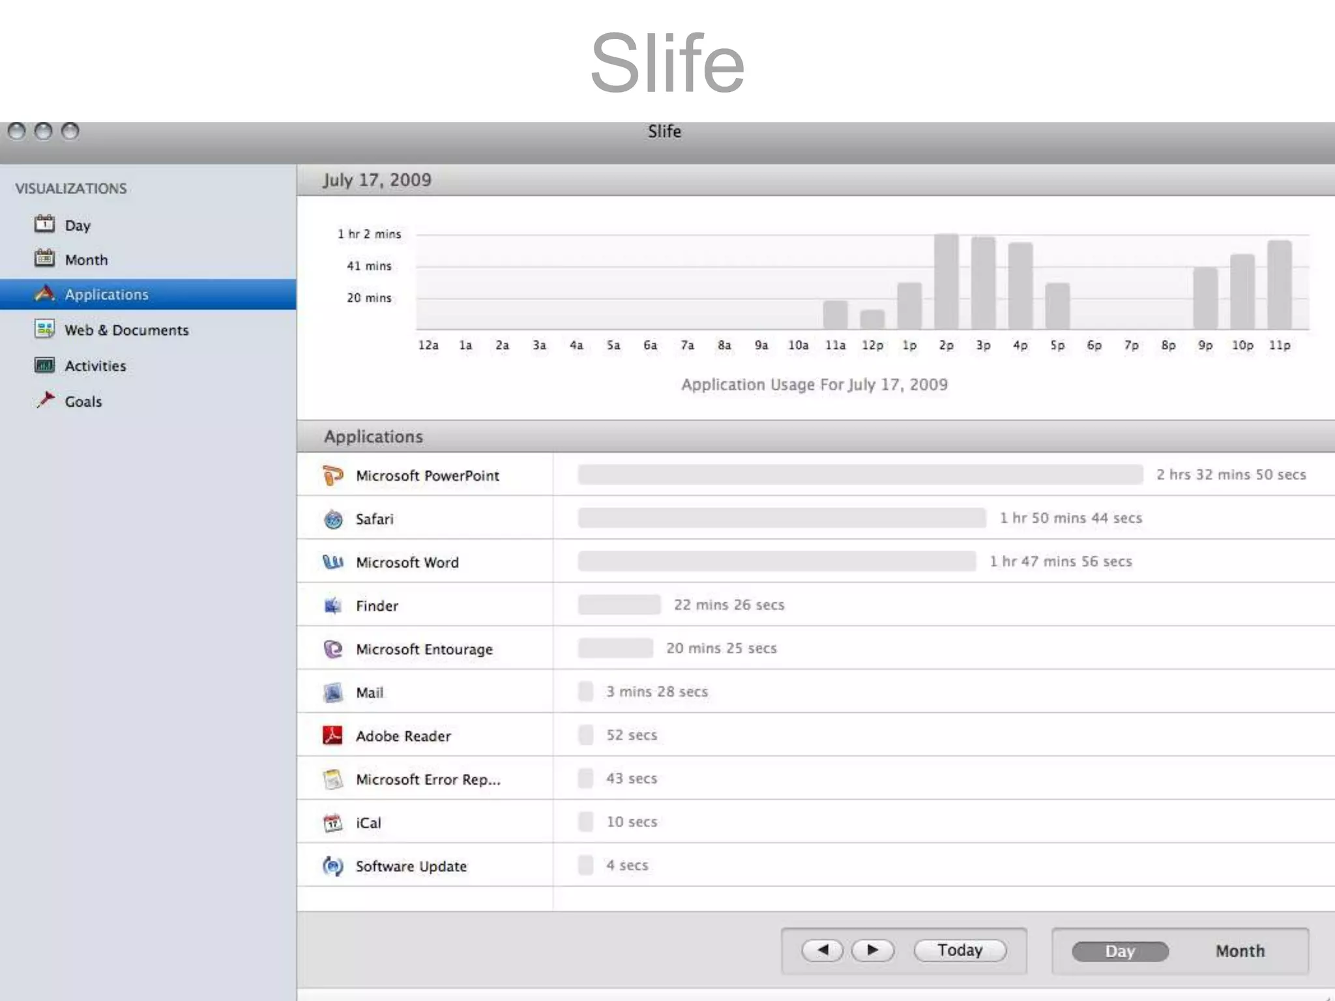The width and height of the screenshot is (1335, 1001).
Task: Click the Month calendar icon in sidebar
Action: (44, 259)
